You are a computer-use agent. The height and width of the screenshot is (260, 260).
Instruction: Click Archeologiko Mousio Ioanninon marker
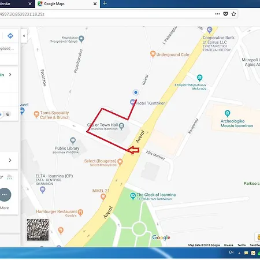[228, 113]
